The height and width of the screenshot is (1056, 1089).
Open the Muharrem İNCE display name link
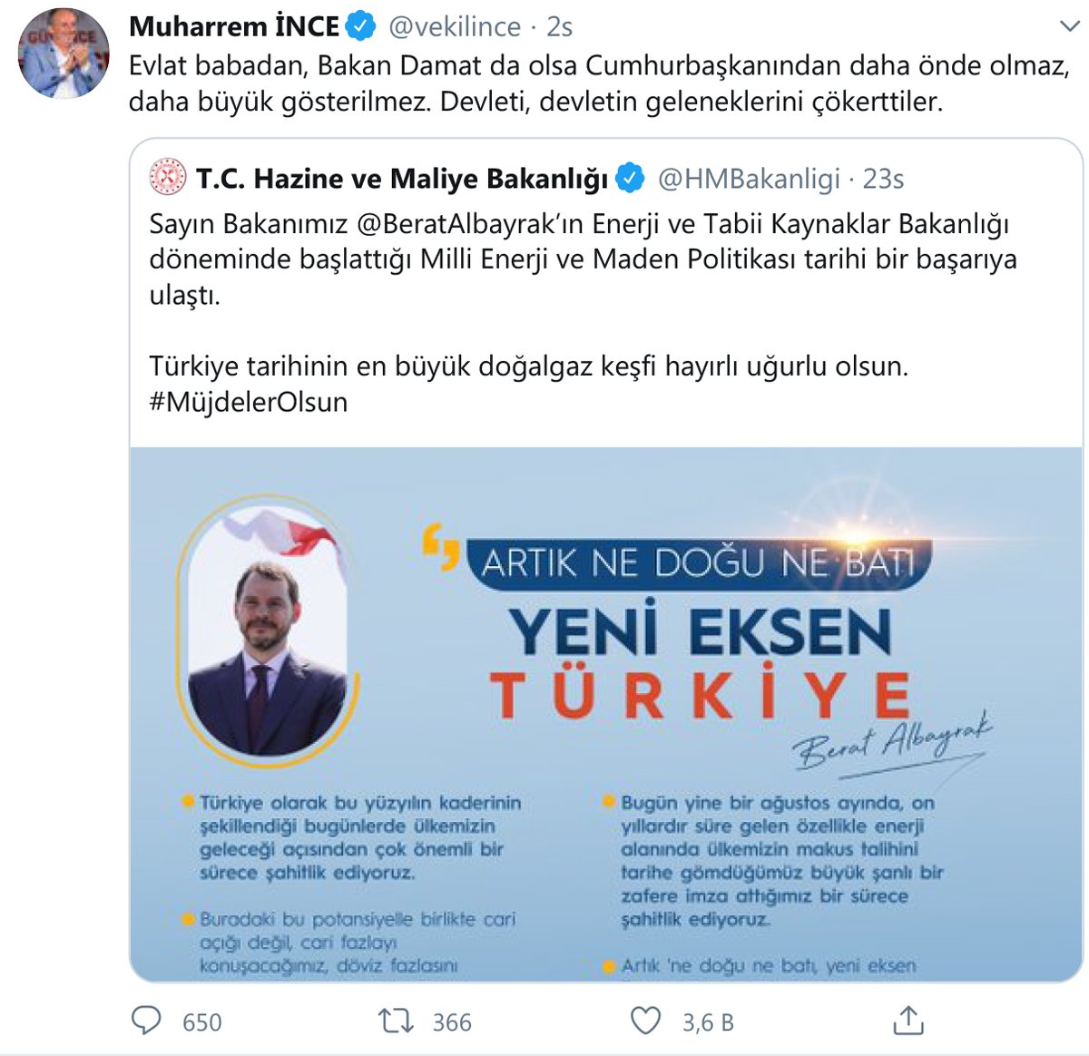(x=234, y=26)
